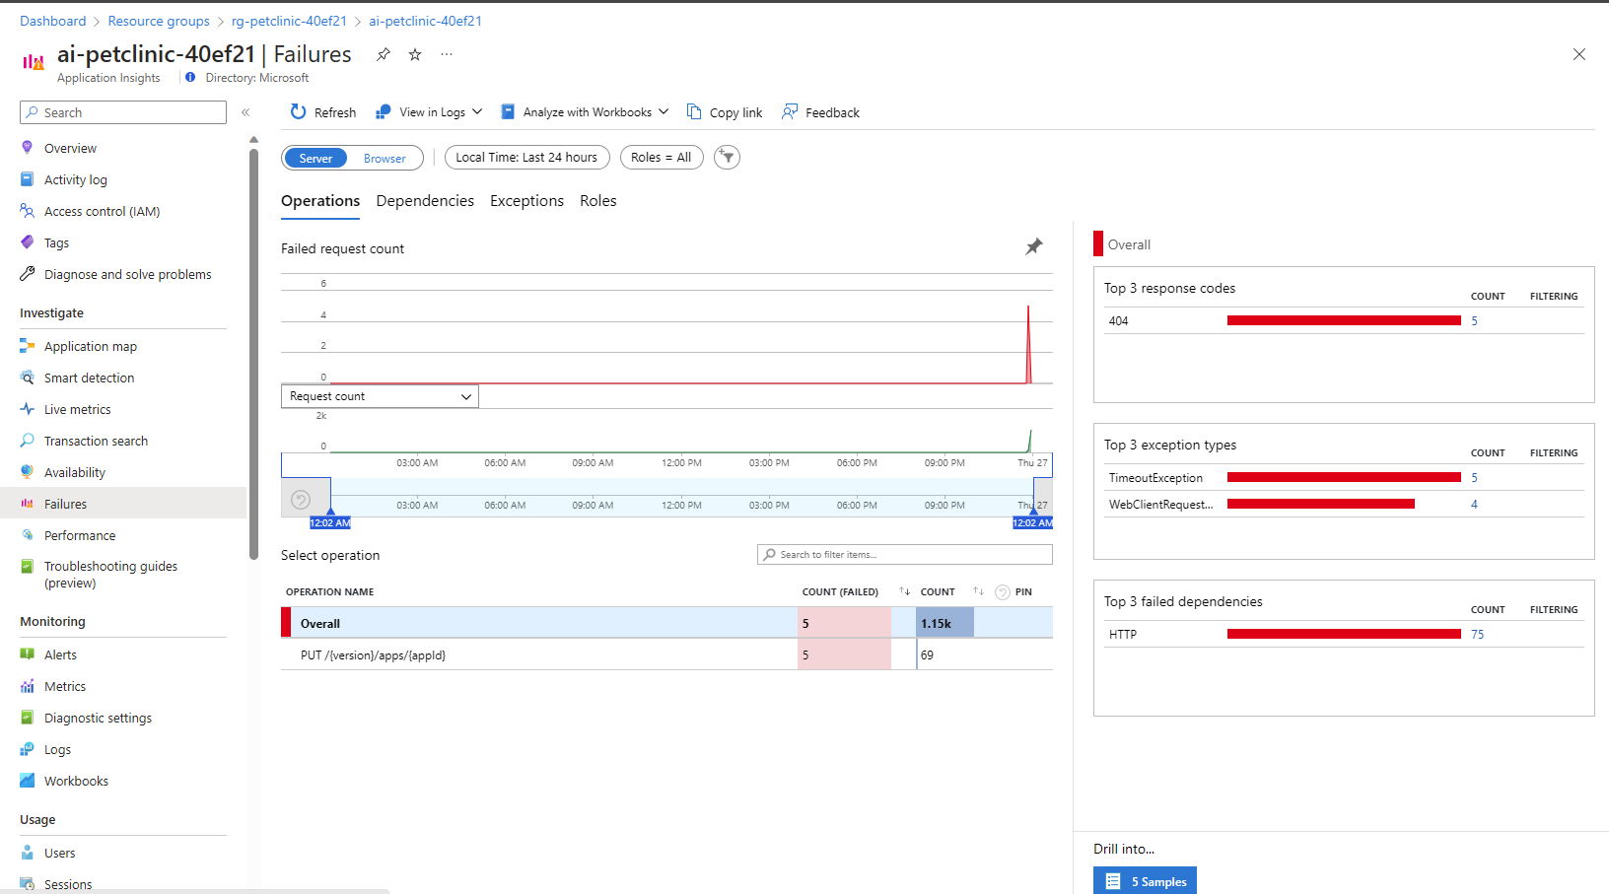The width and height of the screenshot is (1609, 894).
Task: Click the add filter funnel icon
Action: pyautogui.click(x=727, y=157)
